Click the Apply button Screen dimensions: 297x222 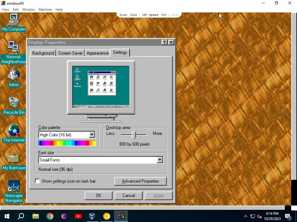(159, 196)
